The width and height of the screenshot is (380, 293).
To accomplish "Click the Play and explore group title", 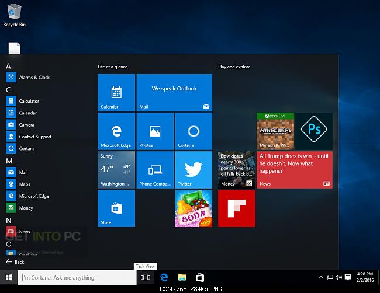I will [x=234, y=67].
